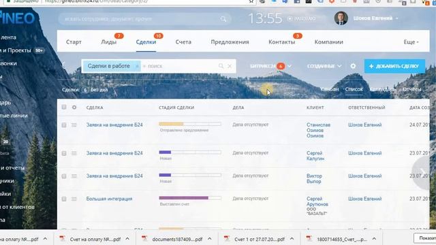Screen dimensions: 436x245
Task: Open the Сделки tab
Action: tap(146, 42)
